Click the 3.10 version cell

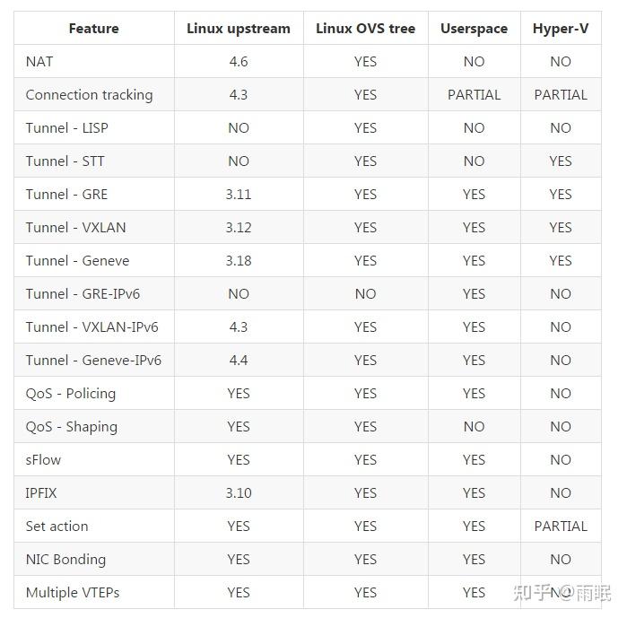pos(239,493)
